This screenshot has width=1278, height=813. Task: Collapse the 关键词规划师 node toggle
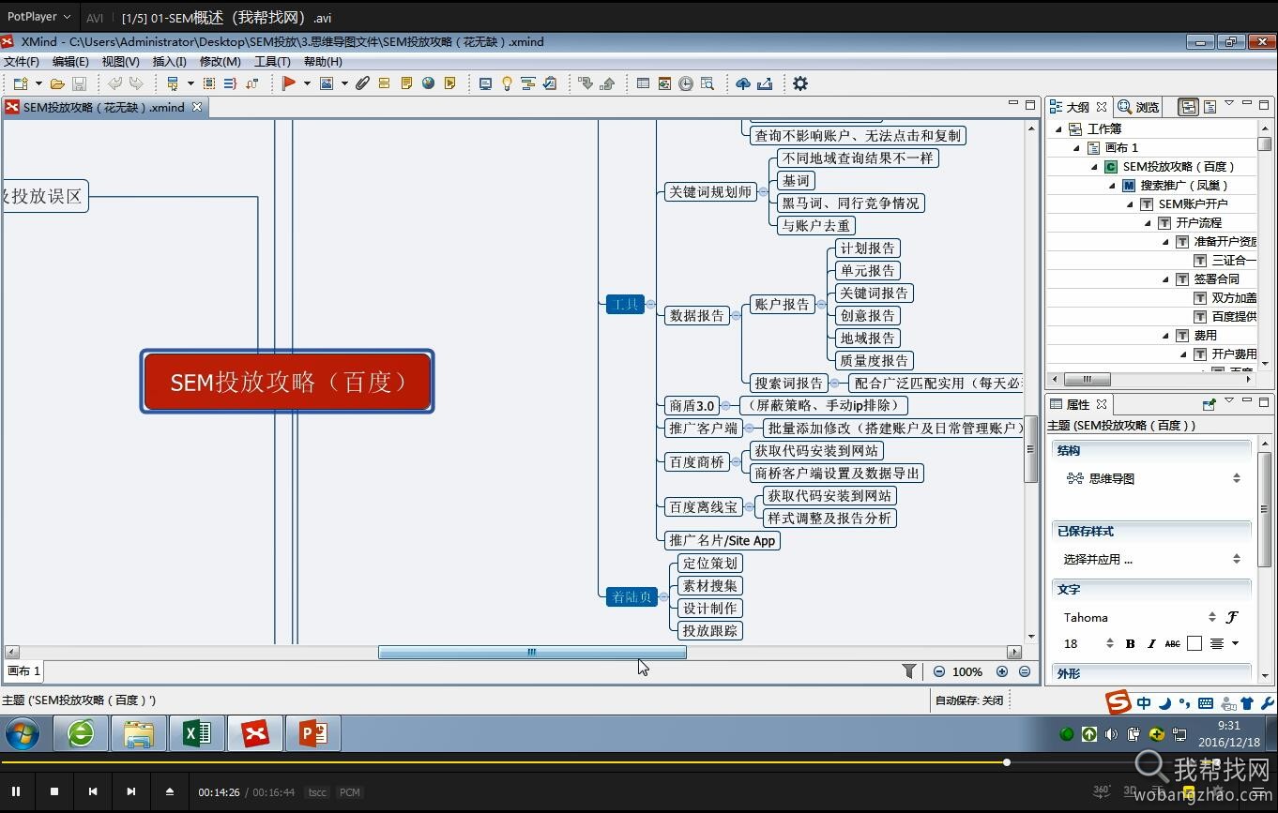point(763,191)
